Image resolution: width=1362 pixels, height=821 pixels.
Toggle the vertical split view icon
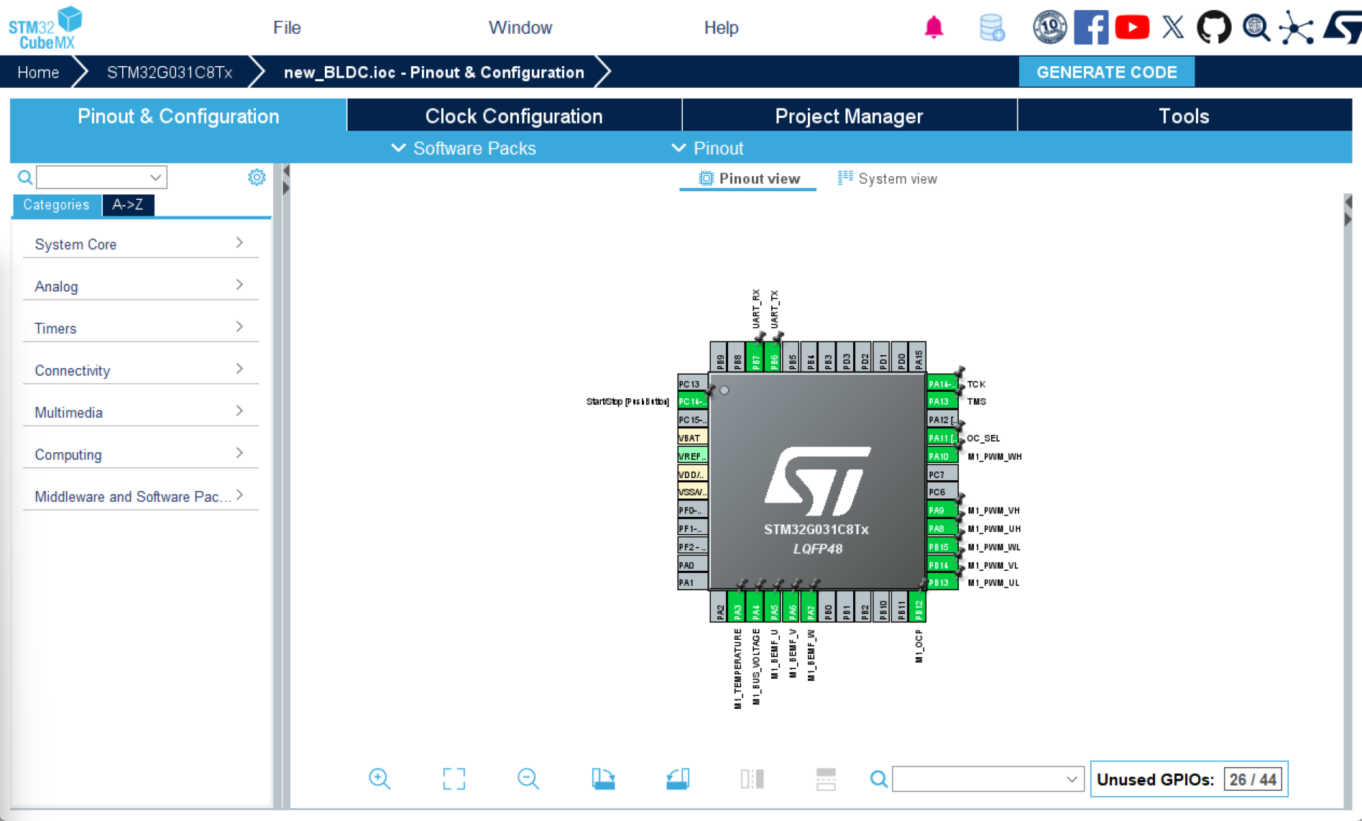(752, 779)
